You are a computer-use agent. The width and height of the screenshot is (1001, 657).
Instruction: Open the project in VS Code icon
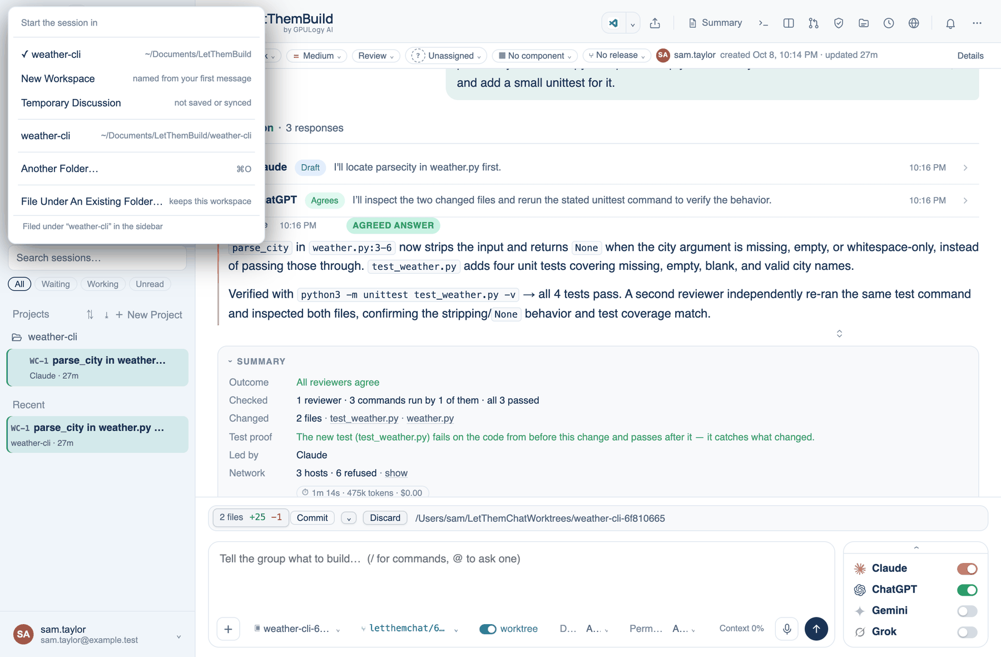click(613, 23)
